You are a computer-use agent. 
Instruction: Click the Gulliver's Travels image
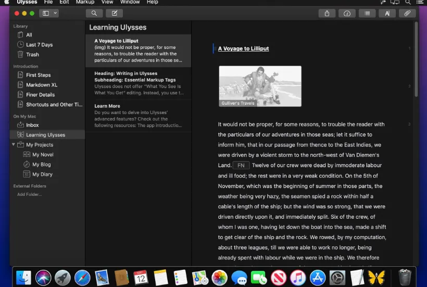pyautogui.click(x=260, y=86)
